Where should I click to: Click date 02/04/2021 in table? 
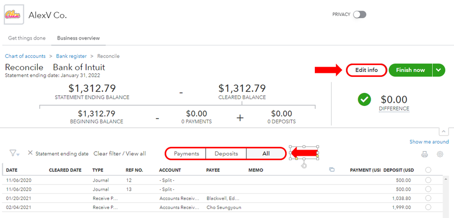[x=19, y=208]
